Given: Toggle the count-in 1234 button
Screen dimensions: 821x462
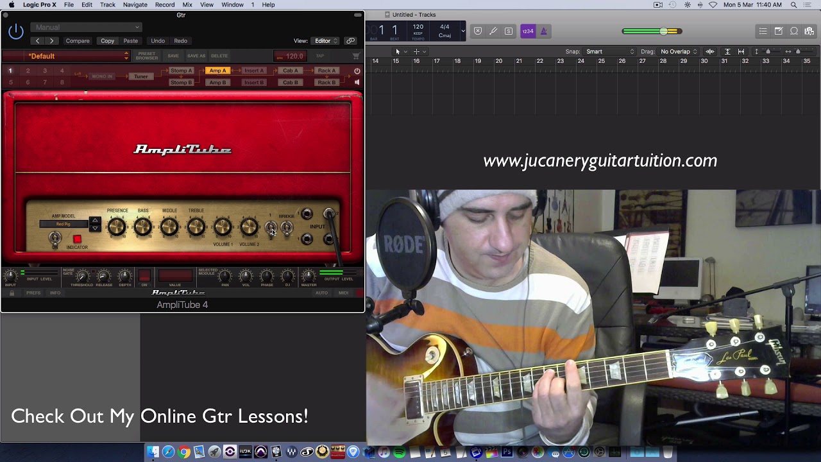Looking at the screenshot, I should click(x=528, y=31).
